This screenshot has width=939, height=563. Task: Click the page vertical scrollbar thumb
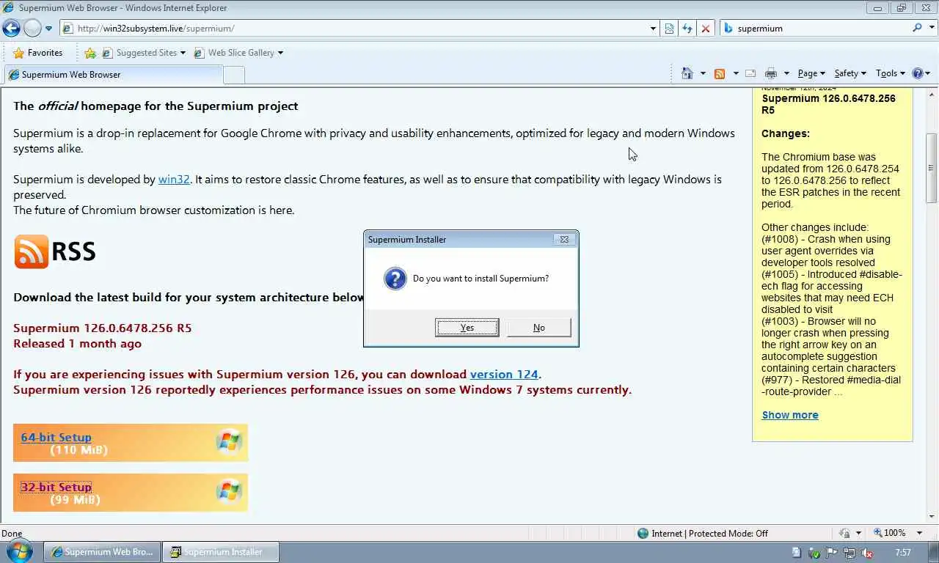[x=932, y=168]
